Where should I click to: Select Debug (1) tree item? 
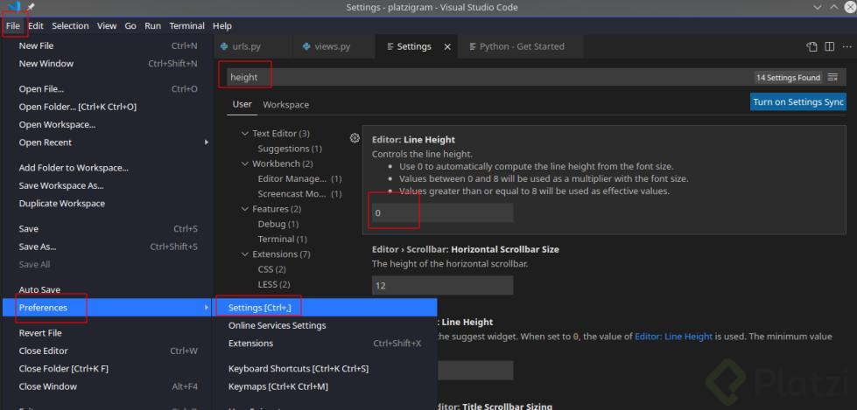[278, 224]
